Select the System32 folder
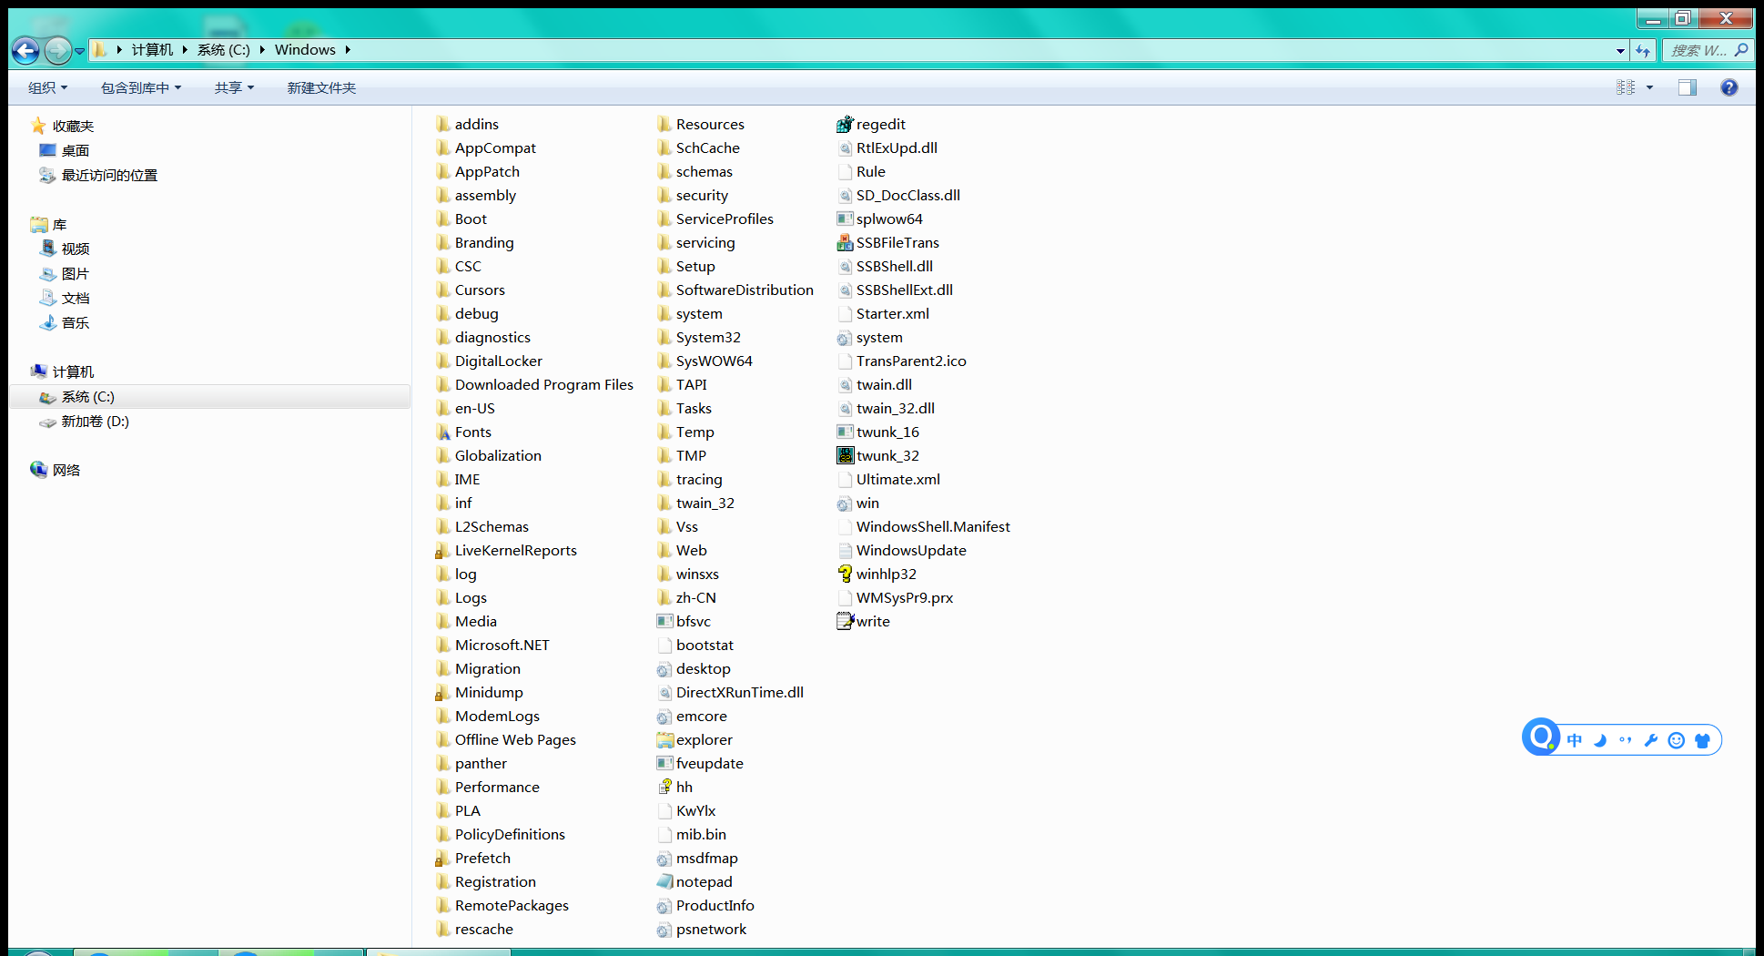1764x956 pixels. (699, 337)
